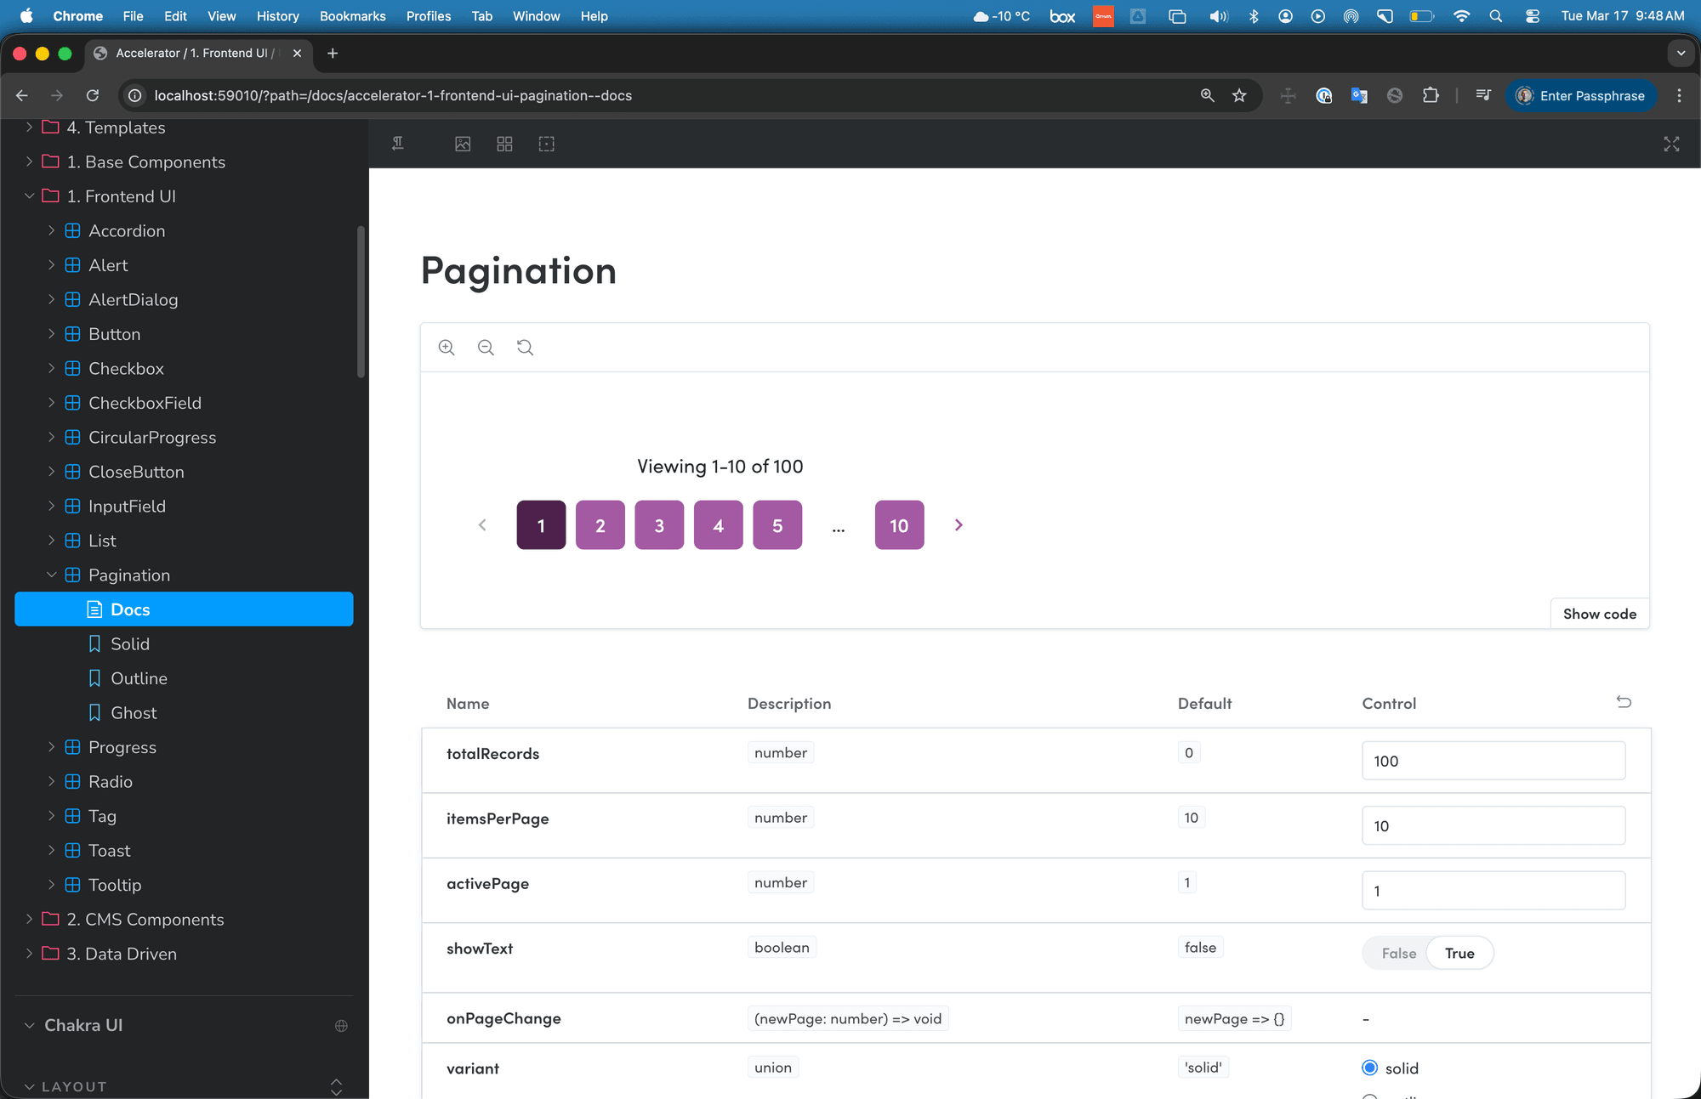The height and width of the screenshot is (1099, 1701).
Task: Toggle outlines with dashed-square icon
Action: pyautogui.click(x=547, y=144)
